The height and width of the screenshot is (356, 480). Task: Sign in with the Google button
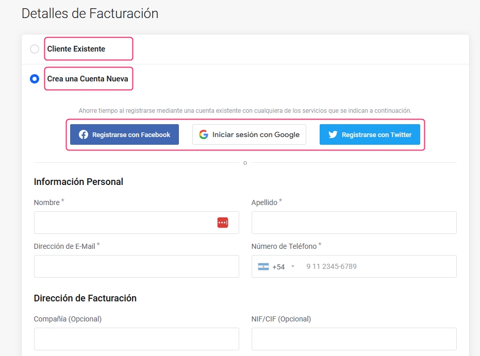(x=249, y=134)
